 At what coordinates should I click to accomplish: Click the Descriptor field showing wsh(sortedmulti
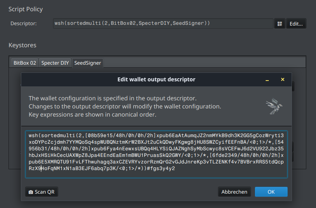[x=163, y=23]
